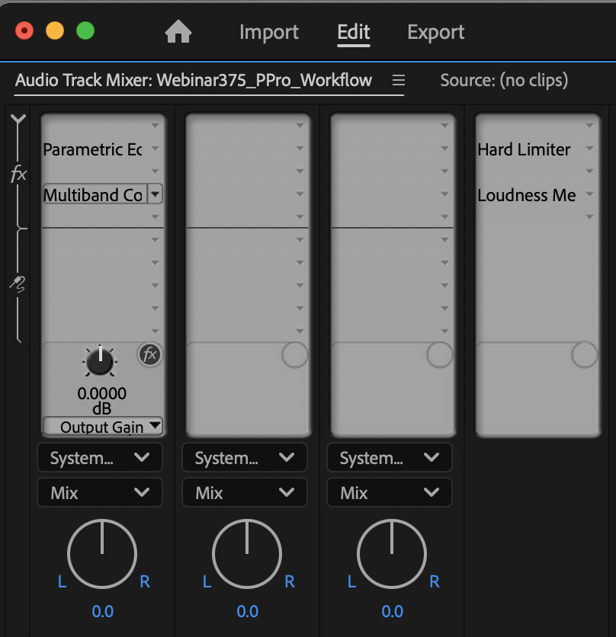Click the first track pan value 0.0
Image resolution: width=616 pixels, height=637 pixels.
tap(103, 611)
